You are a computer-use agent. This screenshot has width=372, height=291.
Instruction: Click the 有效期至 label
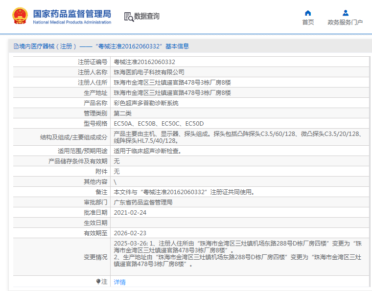[95, 233]
